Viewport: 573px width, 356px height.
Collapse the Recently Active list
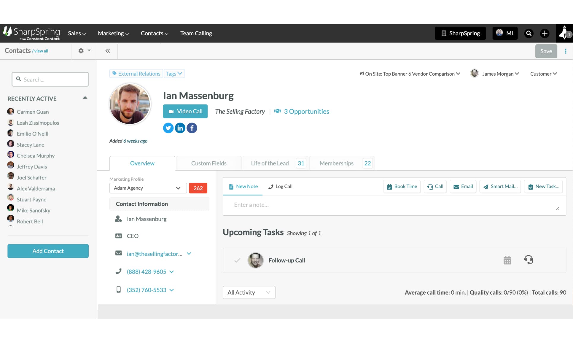click(x=85, y=98)
